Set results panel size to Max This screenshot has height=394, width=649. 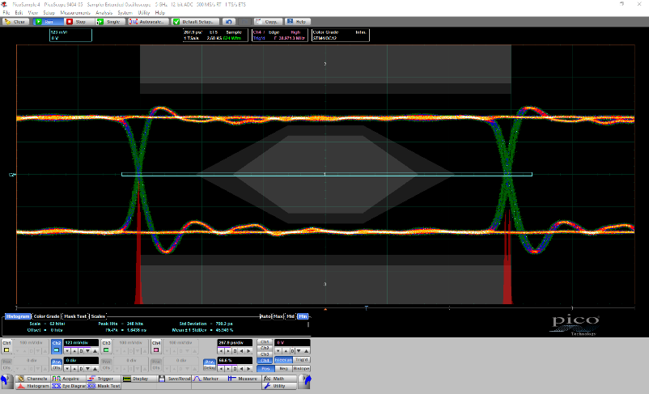click(x=278, y=316)
